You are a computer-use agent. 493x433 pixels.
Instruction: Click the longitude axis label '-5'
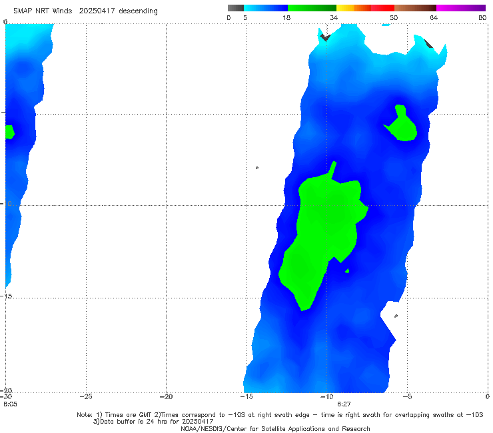[x=407, y=396]
